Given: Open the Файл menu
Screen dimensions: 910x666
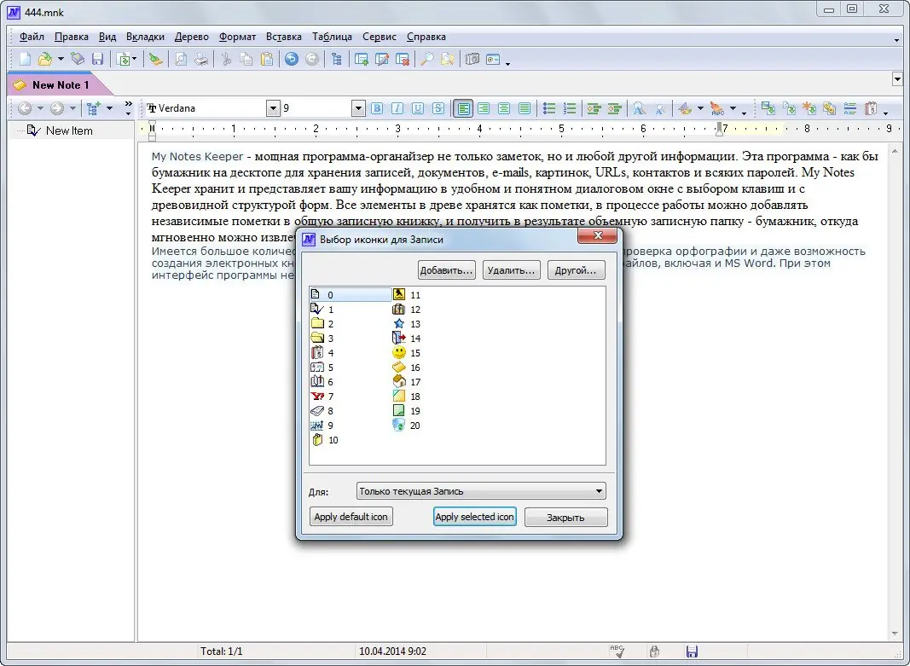Looking at the screenshot, I should click(x=32, y=37).
